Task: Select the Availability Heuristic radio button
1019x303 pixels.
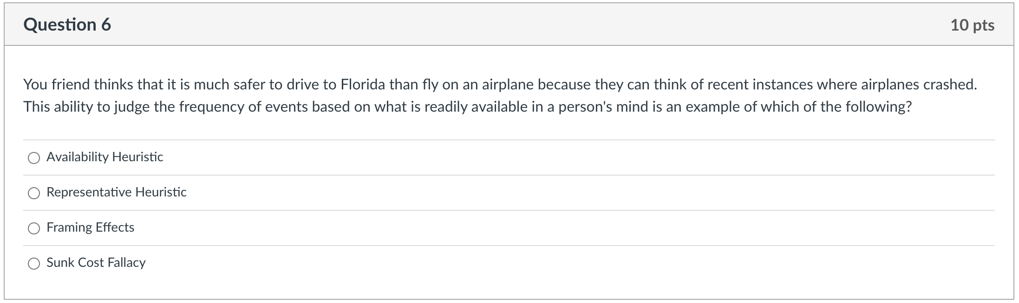Action: point(34,158)
